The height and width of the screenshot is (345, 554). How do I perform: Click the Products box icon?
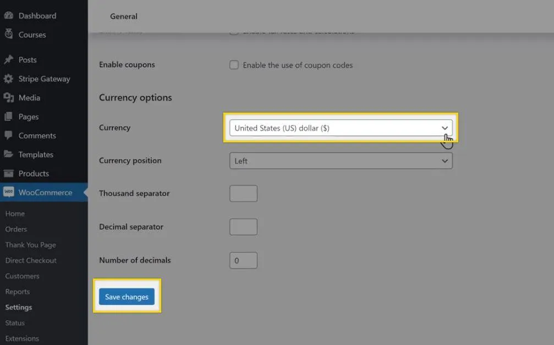[9, 174]
